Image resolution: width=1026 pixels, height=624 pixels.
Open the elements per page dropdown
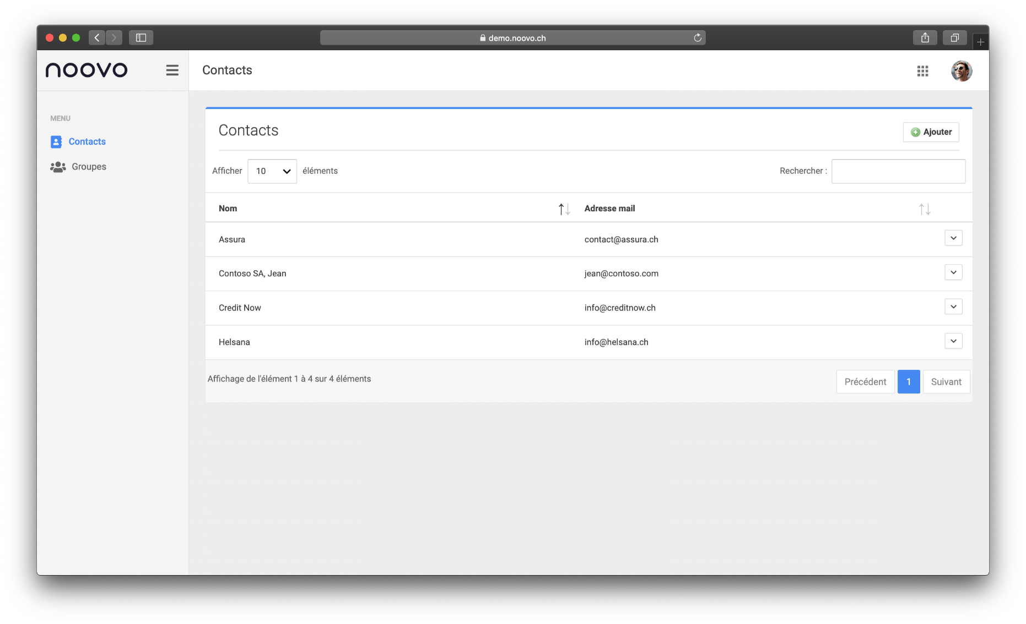coord(272,171)
